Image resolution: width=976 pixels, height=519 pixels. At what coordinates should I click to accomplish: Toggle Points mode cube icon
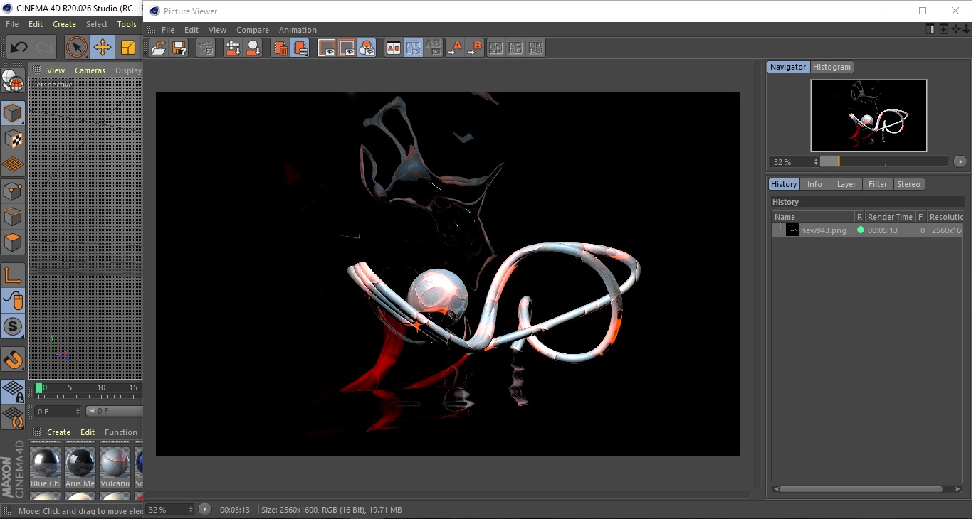[12, 191]
